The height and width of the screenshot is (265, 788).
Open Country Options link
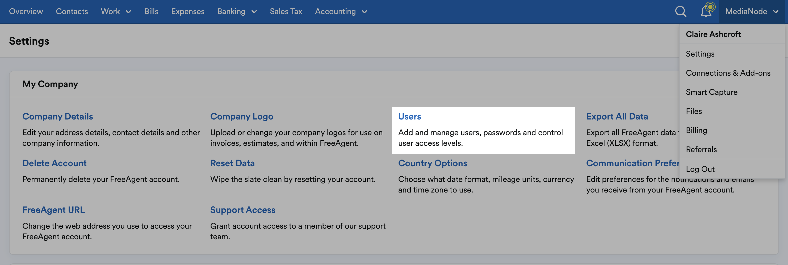[x=433, y=163]
